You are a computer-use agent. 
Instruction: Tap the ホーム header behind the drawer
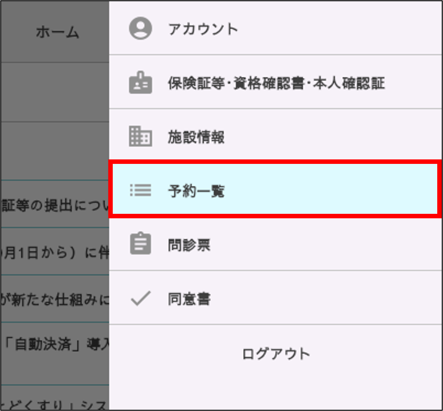click(57, 32)
